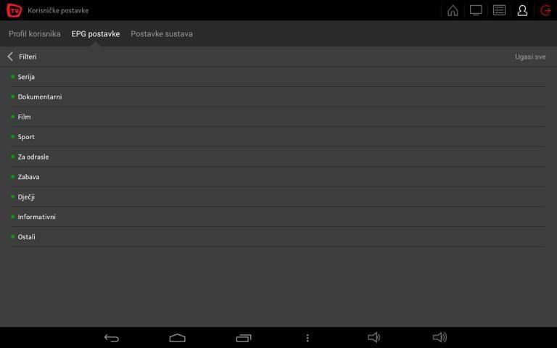This screenshot has height=348, width=557.
Task: Disable the Sport filter
Action: [278, 137]
